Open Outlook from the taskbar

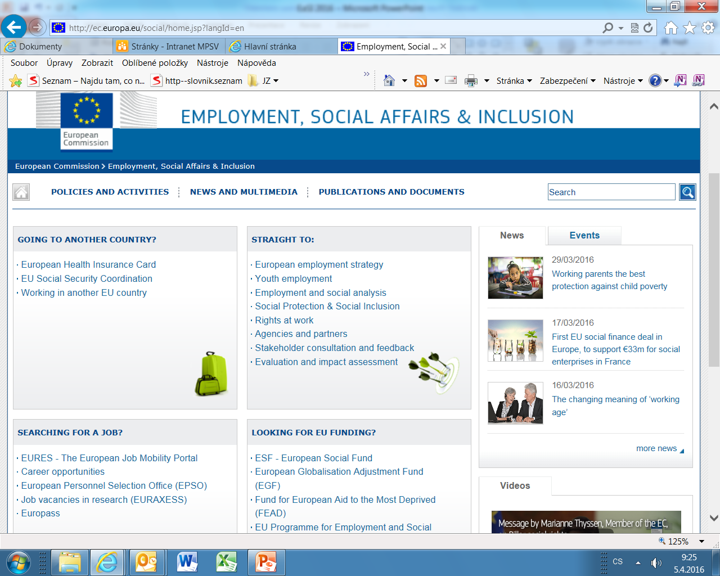tap(147, 562)
